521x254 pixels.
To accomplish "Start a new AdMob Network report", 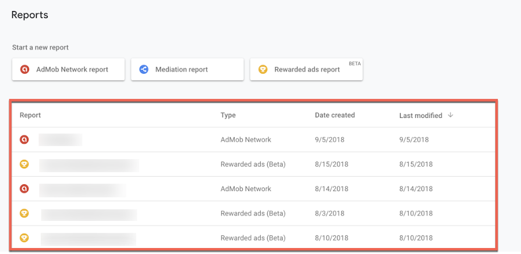I will tap(69, 69).
